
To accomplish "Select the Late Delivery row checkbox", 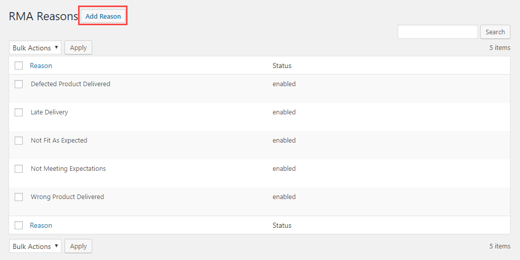I will [19, 112].
